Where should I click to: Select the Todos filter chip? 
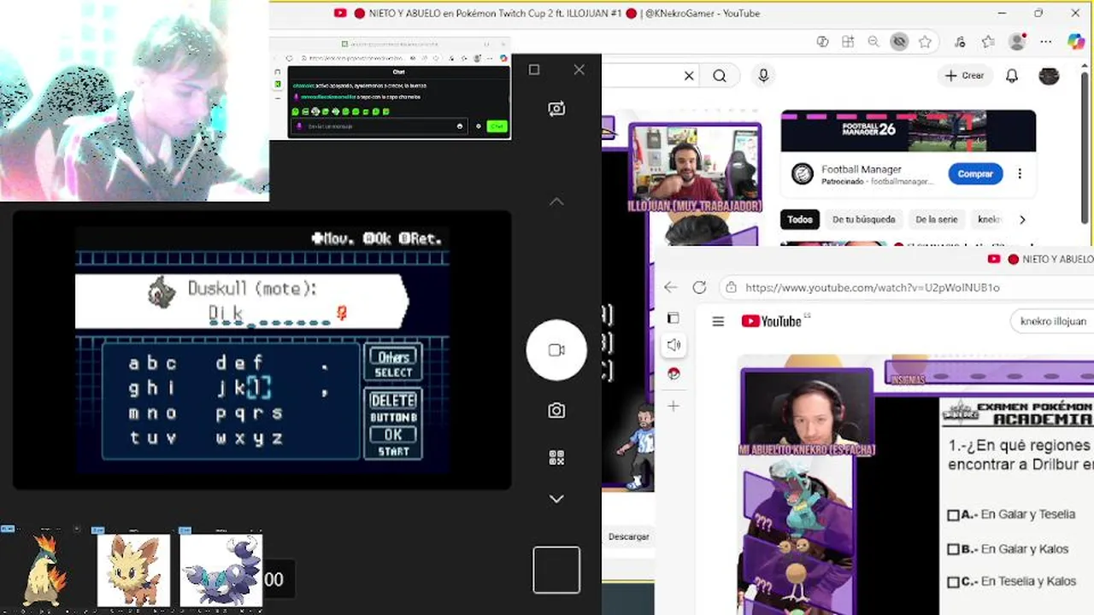[x=800, y=220]
